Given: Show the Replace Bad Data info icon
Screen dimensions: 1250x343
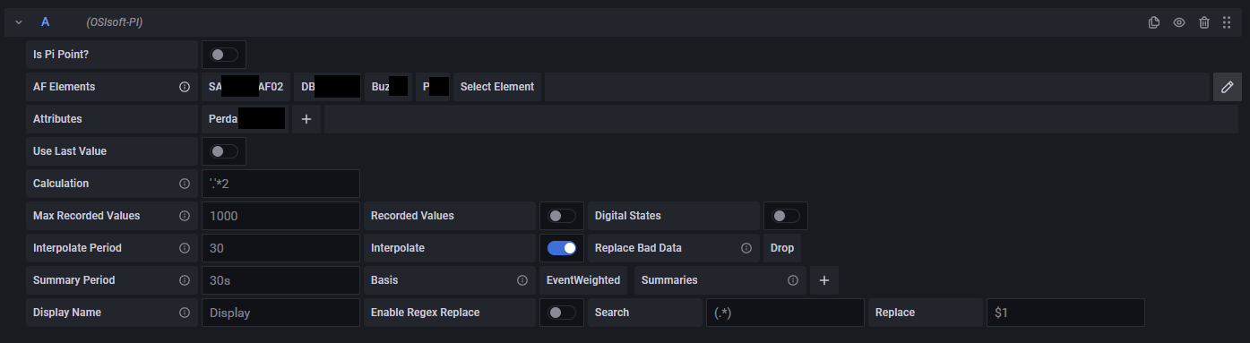Looking at the screenshot, I should 746,248.
